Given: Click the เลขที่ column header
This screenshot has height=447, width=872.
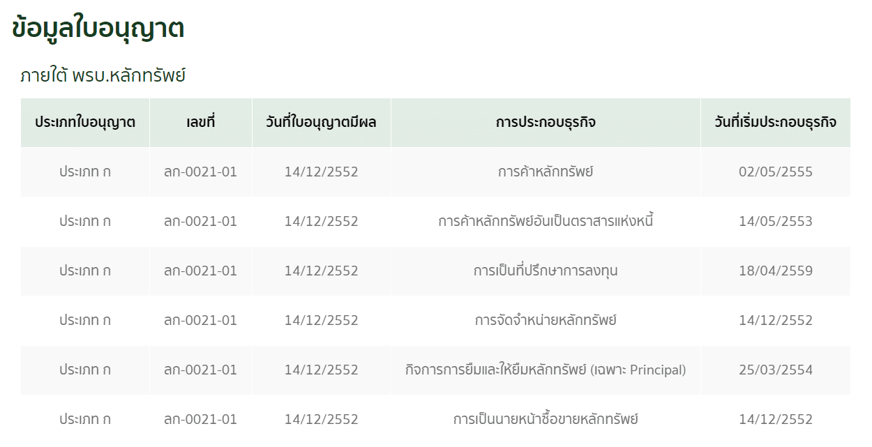Looking at the screenshot, I should 201,123.
